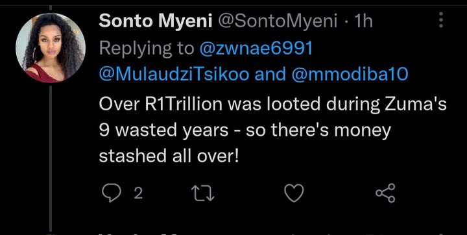Open tweet via 'Over R1Trillion was looted' line
Image resolution: width=467 pixels, height=235 pixels.
[x=273, y=104]
